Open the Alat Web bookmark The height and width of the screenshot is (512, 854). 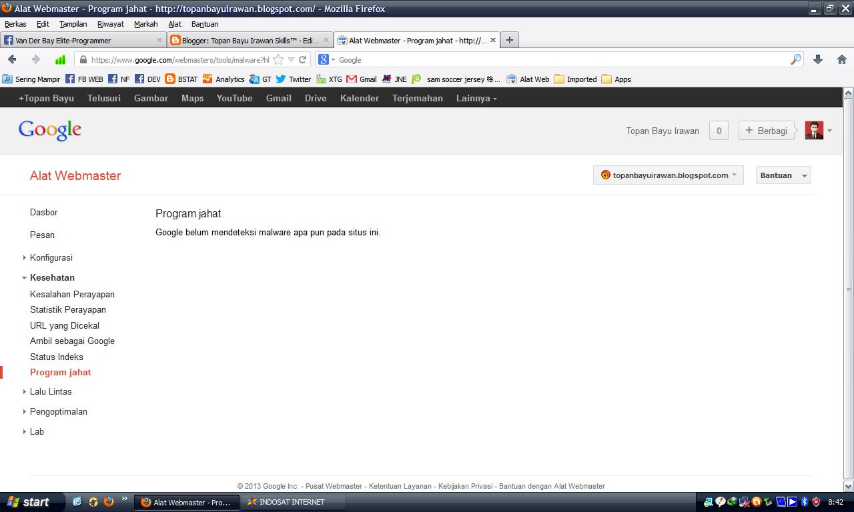point(528,79)
